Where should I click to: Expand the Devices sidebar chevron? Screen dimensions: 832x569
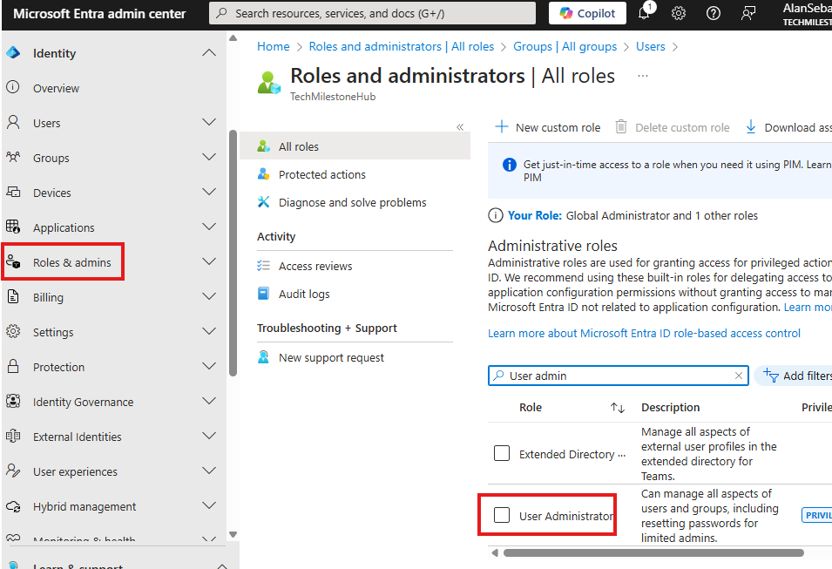(210, 192)
